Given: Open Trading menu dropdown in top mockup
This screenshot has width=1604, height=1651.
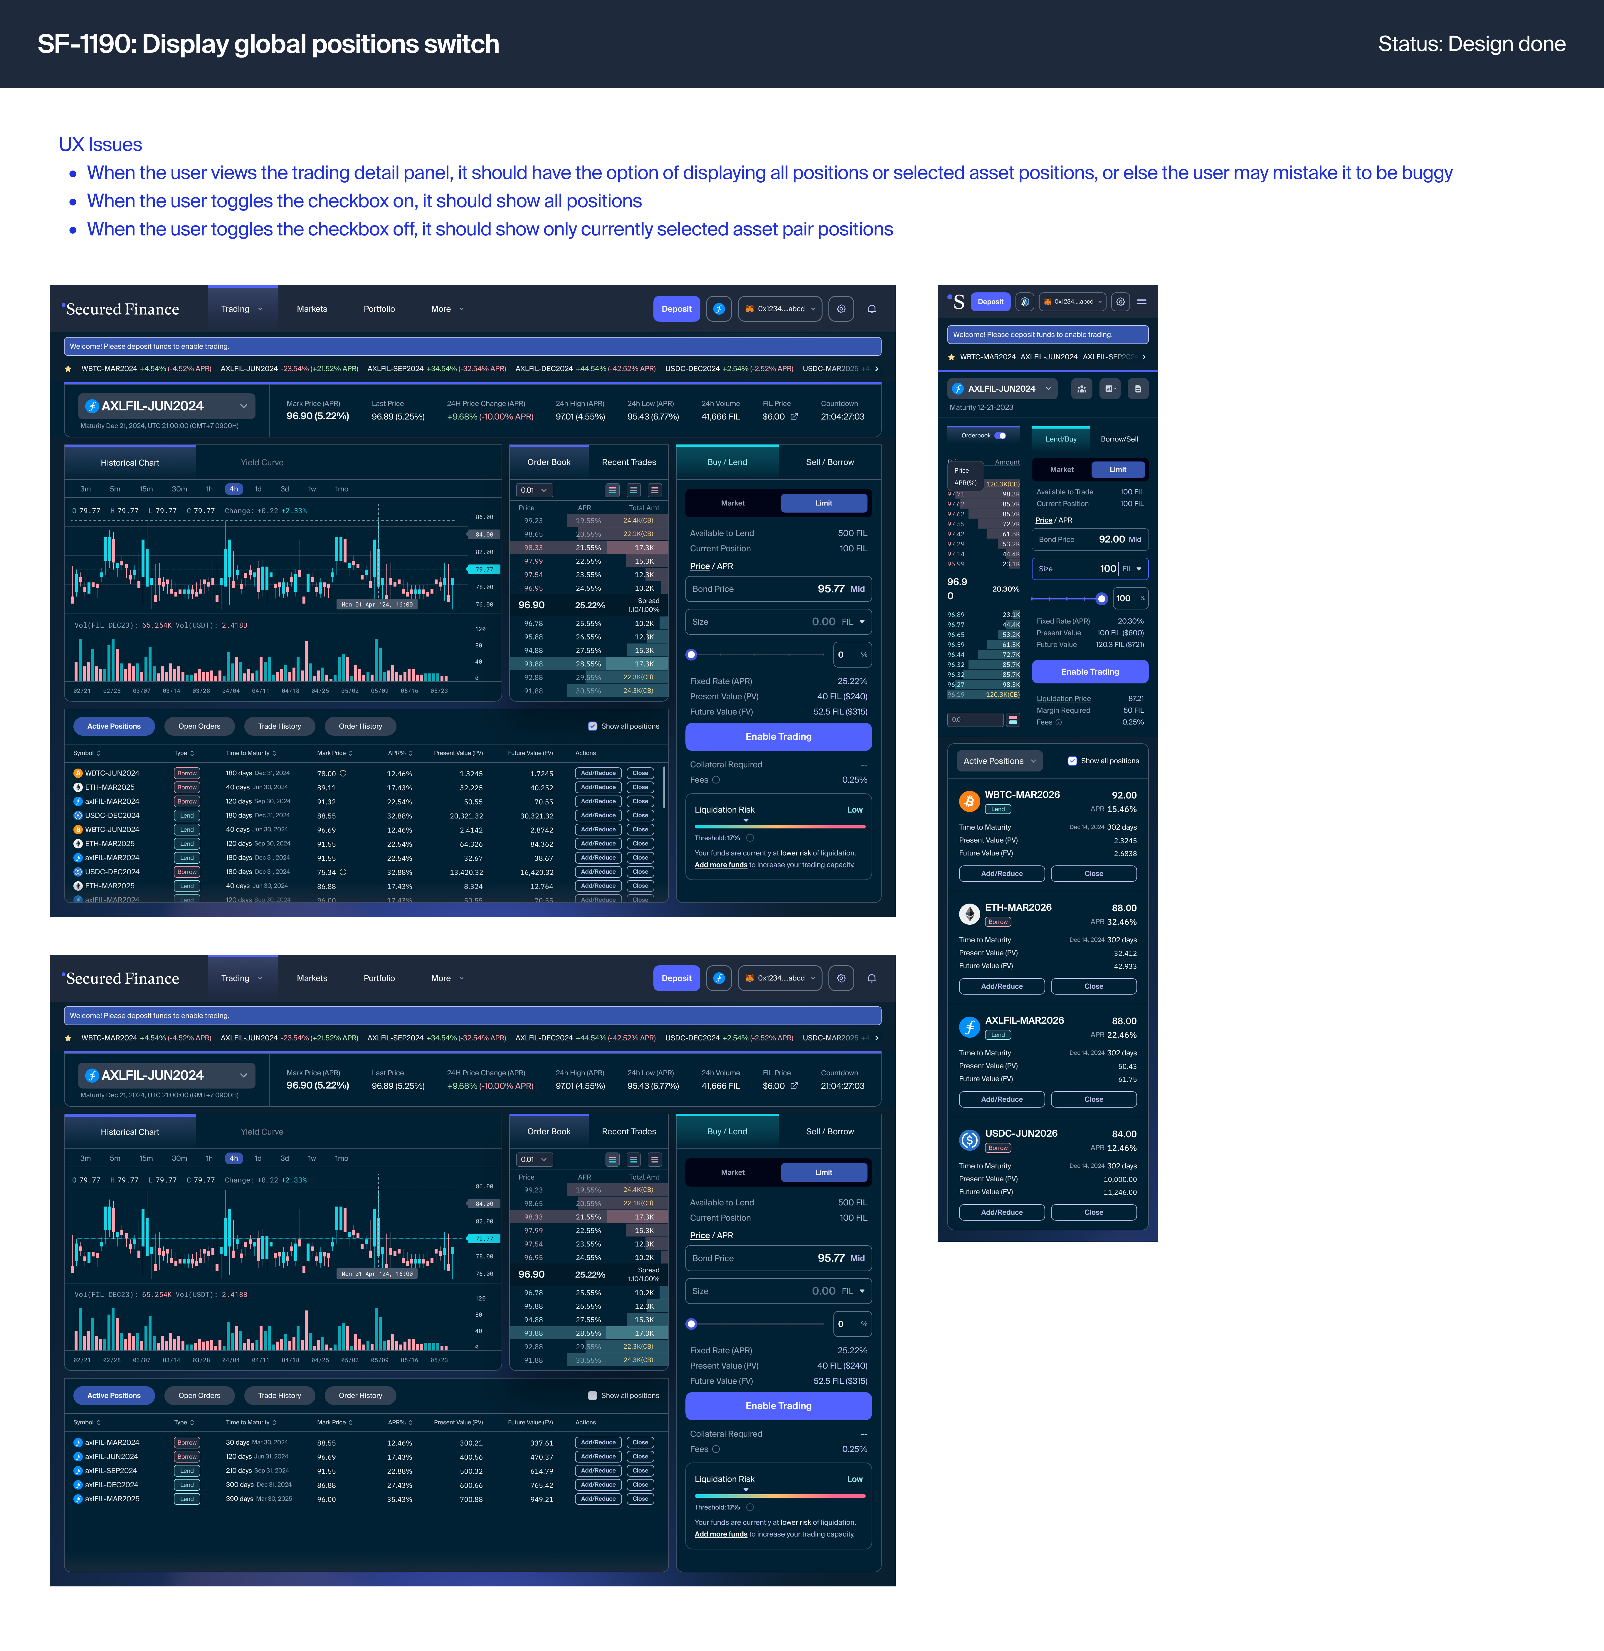Looking at the screenshot, I should point(243,309).
